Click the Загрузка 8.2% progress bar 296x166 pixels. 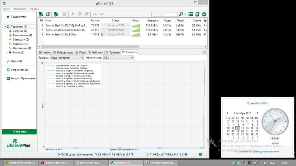(x=115, y=34)
